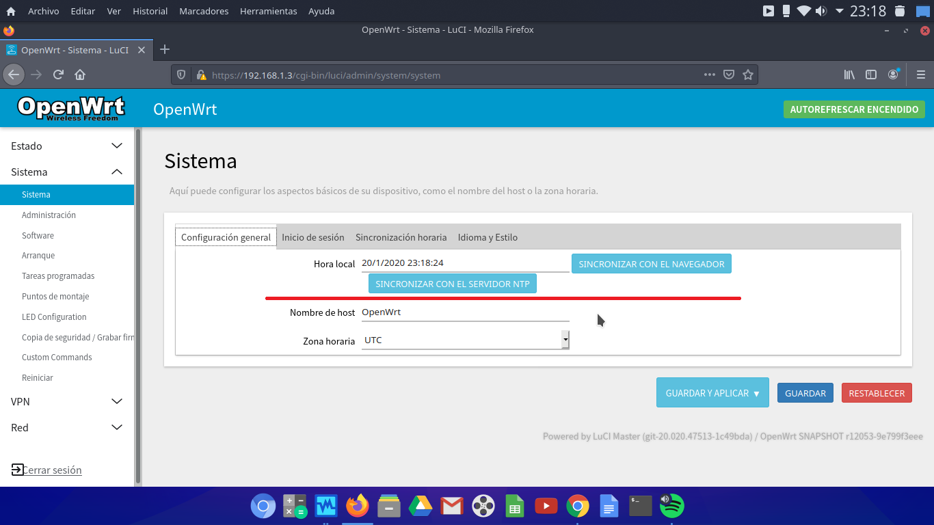Open the terminal from the dock
Viewport: 934px width, 525px height.
pos(641,506)
